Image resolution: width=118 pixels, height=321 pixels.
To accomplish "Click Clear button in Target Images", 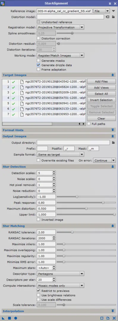I will pos(101,118).
